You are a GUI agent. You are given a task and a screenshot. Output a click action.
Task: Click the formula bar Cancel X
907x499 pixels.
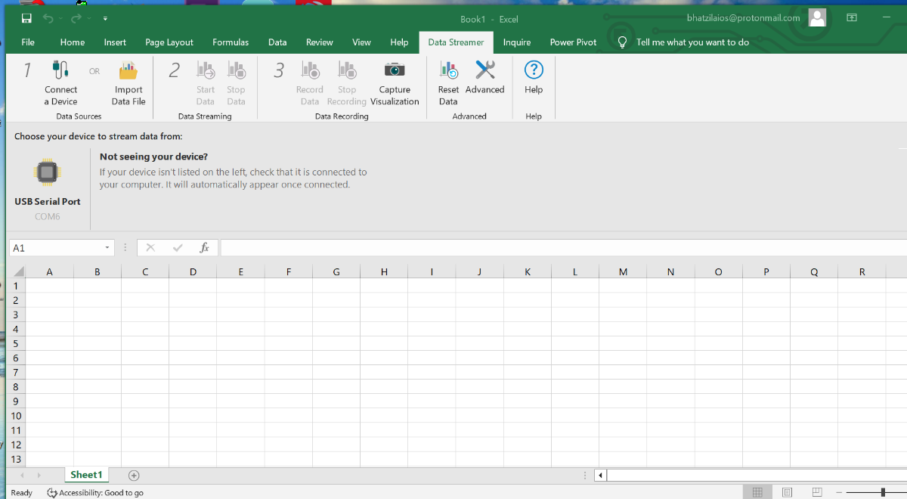(x=150, y=247)
